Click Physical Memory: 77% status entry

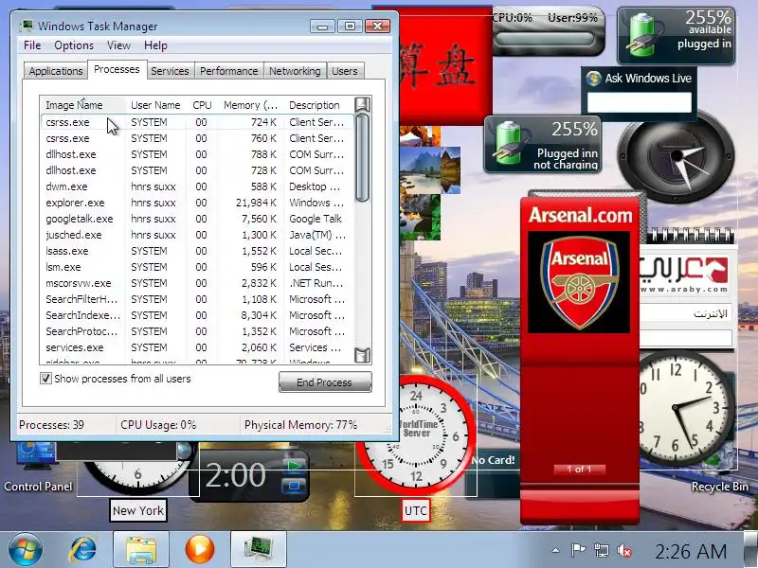(300, 425)
